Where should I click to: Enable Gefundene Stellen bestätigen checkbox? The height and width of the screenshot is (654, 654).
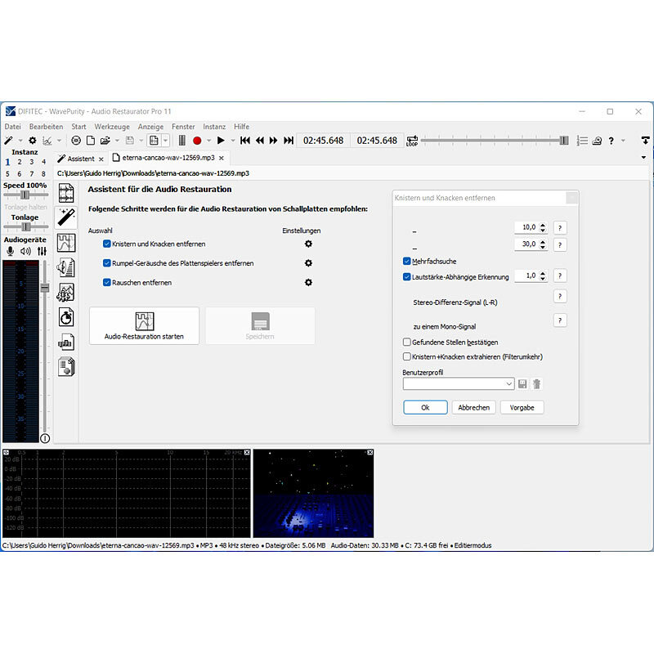pos(407,342)
